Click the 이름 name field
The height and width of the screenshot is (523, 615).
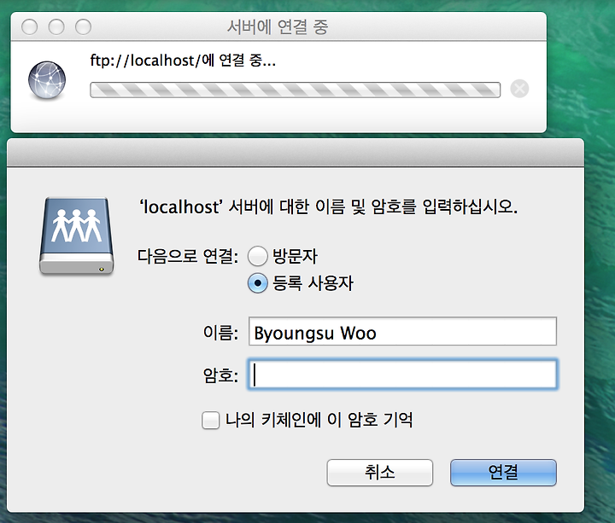(x=402, y=331)
